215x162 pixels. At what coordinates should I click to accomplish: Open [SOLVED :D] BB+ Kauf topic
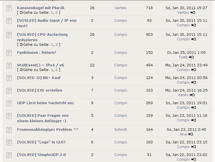tap(39, 78)
